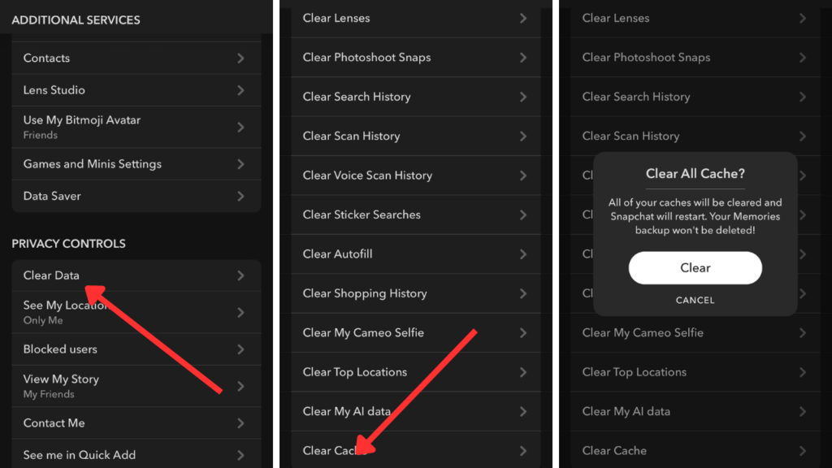The width and height of the screenshot is (832, 468).
Task: Tap chevron of Clear Top Locations, middle panel
Action: (523, 372)
